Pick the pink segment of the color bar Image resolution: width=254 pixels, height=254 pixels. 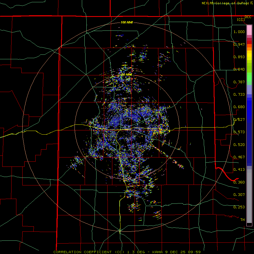(x=249, y=30)
